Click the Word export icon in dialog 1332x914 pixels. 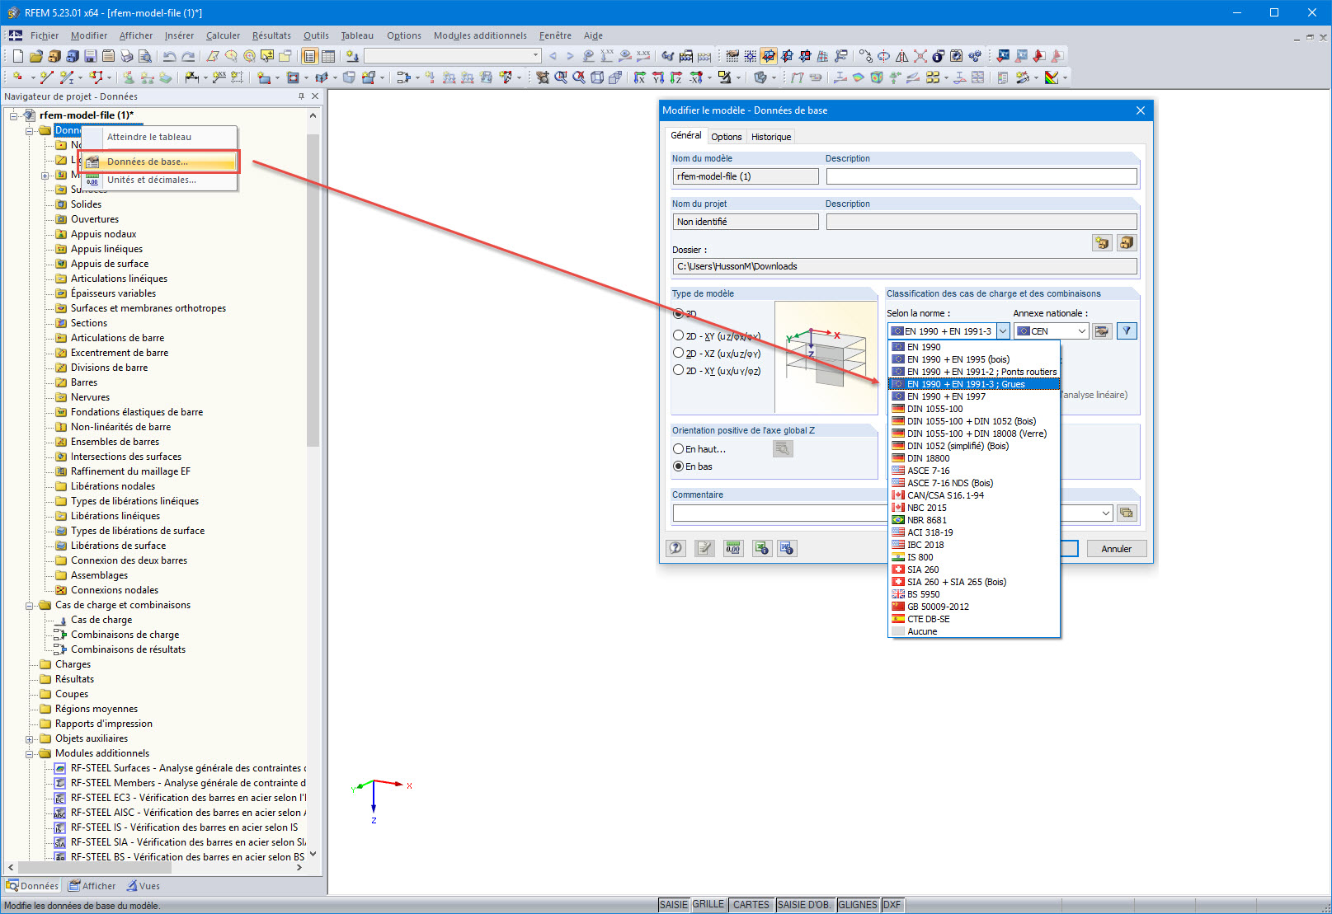787,548
